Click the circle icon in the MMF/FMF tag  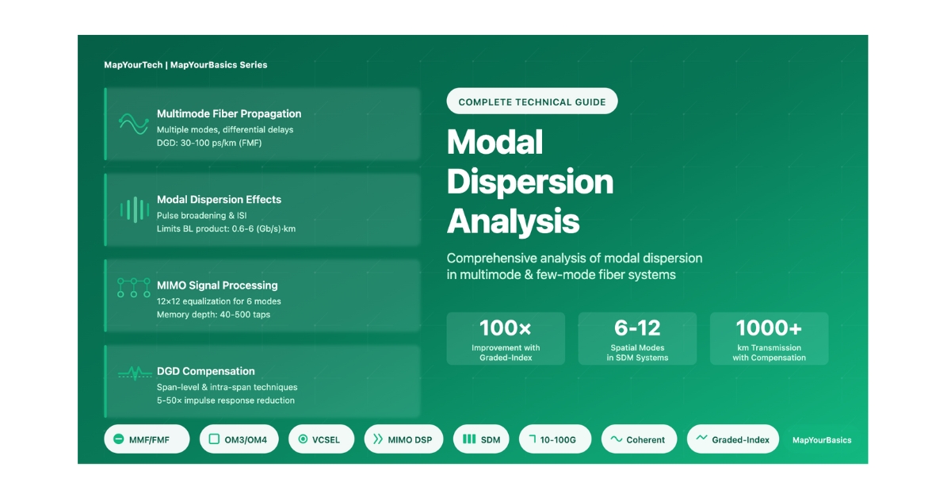pos(119,439)
